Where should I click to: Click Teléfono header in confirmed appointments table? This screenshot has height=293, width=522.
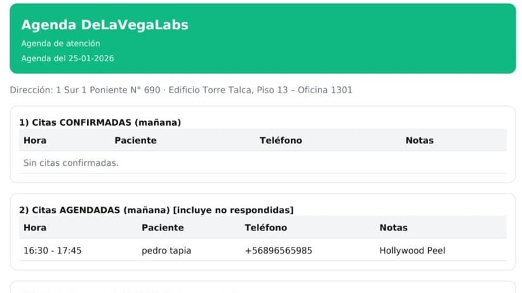coord(281,141)
